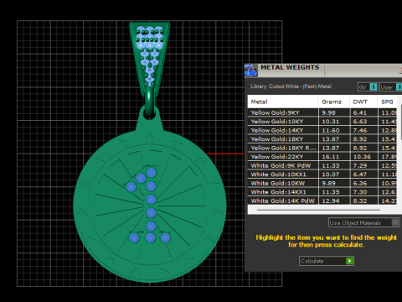
Task: Select the White Gold:14KX1 row
Action: [322, 192]
